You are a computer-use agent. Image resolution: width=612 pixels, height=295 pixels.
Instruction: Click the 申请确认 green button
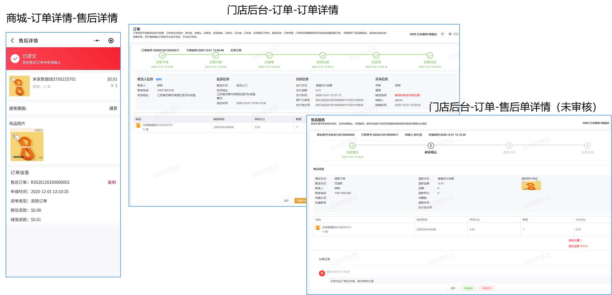[468, 288]
